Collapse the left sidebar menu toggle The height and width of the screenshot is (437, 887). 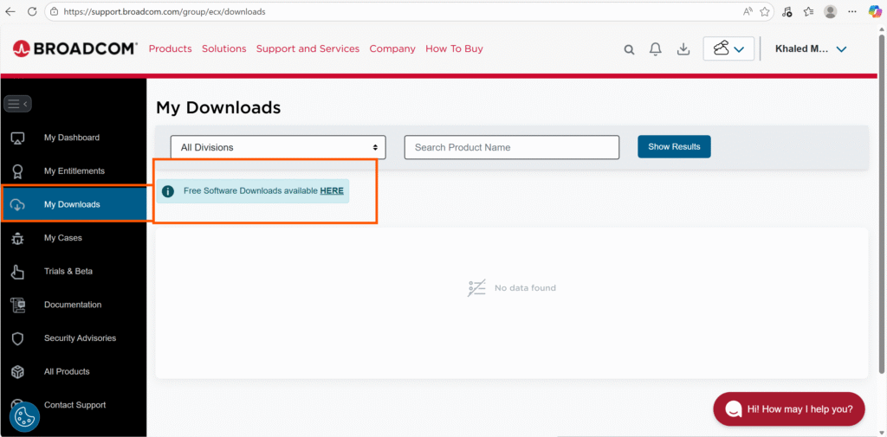click(x=17, y=104)
